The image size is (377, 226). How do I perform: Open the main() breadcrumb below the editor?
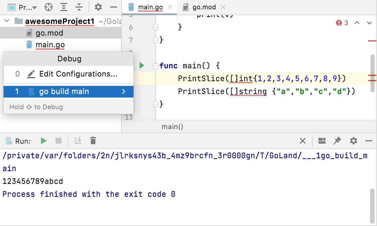point(172,126)
